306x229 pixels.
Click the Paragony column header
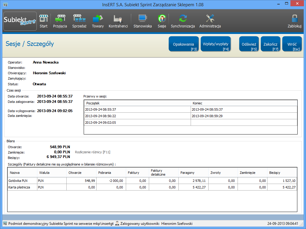[x=193, y=173]
